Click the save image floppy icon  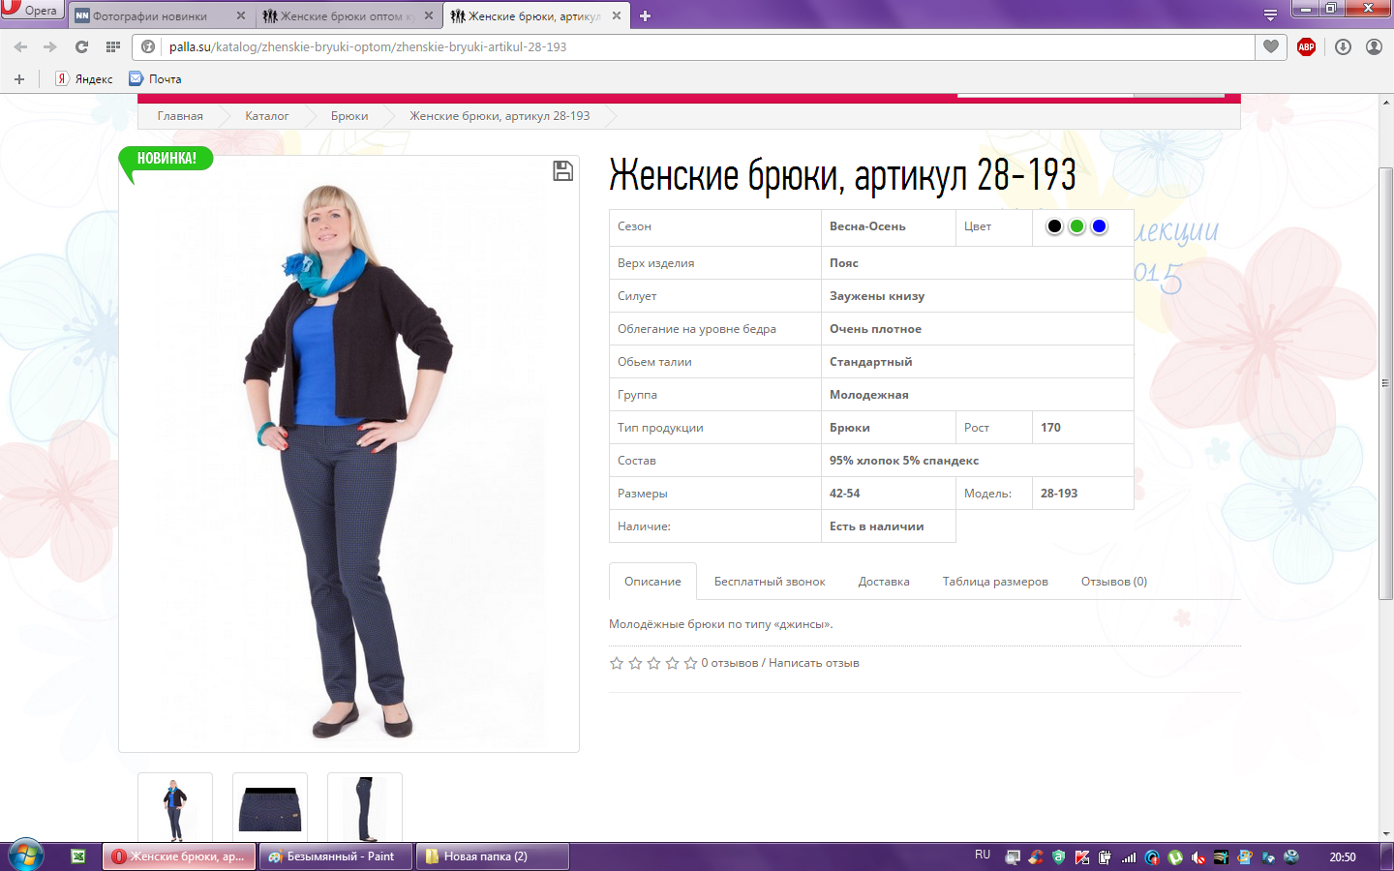tap(562, 171)
